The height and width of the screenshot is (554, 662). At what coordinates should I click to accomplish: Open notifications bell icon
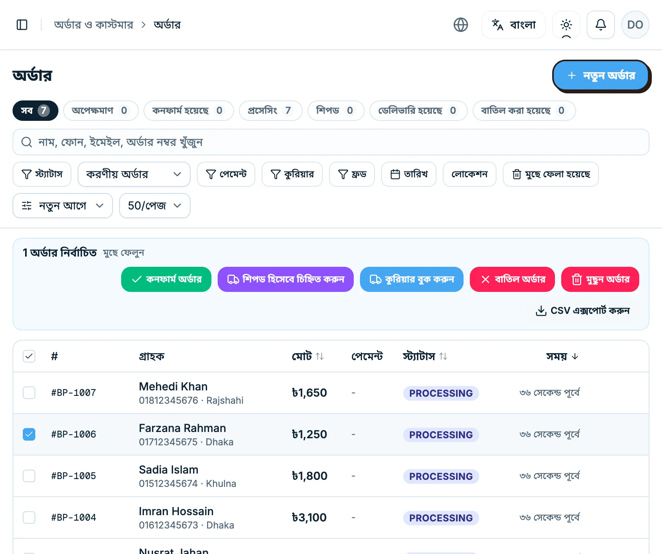coord(601,25)
